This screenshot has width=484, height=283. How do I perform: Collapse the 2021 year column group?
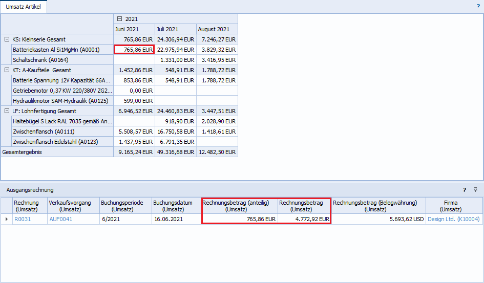(119, 19)
